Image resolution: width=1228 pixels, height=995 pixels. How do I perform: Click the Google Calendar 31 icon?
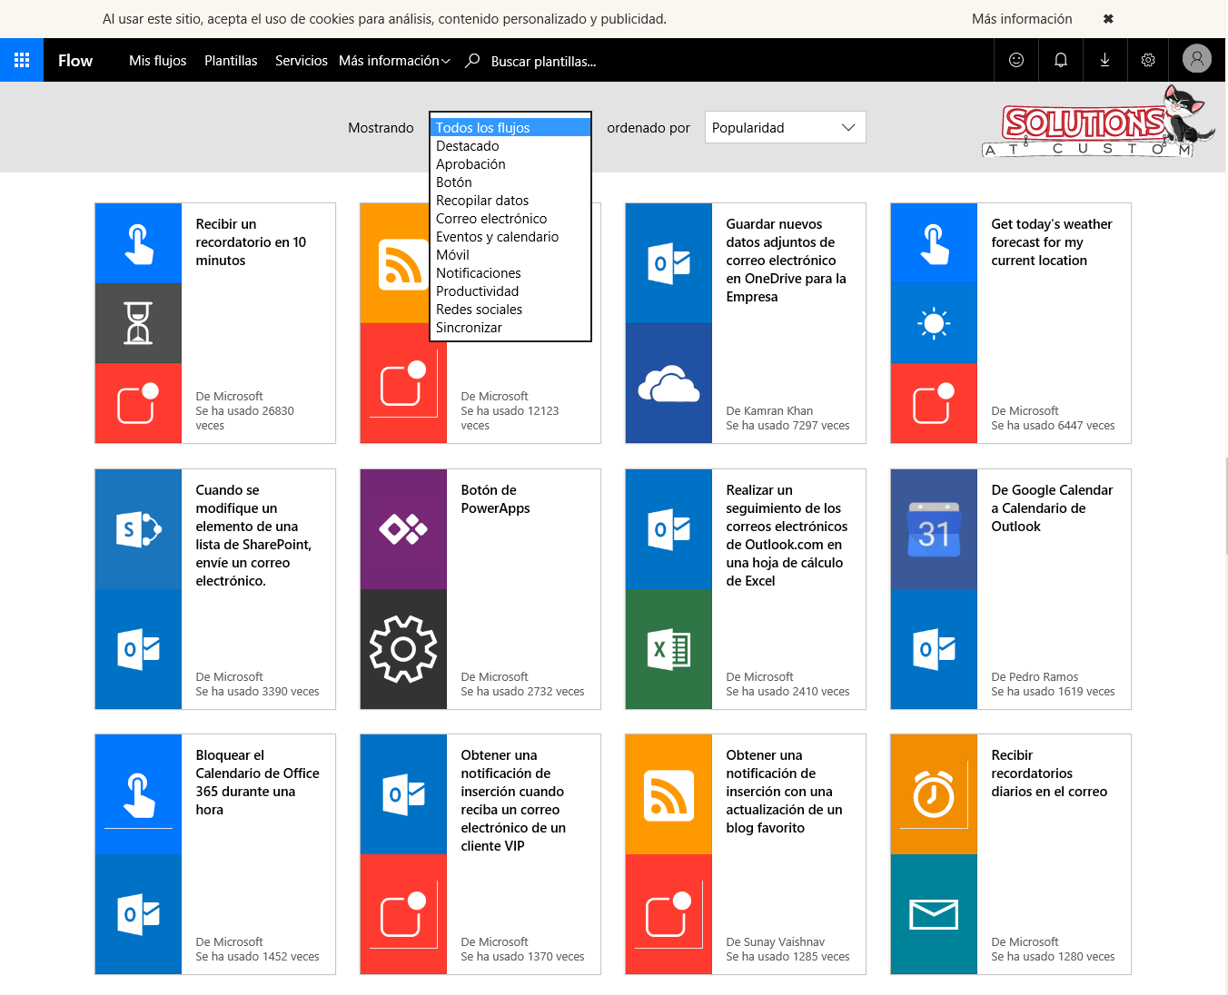pos(934,529)
